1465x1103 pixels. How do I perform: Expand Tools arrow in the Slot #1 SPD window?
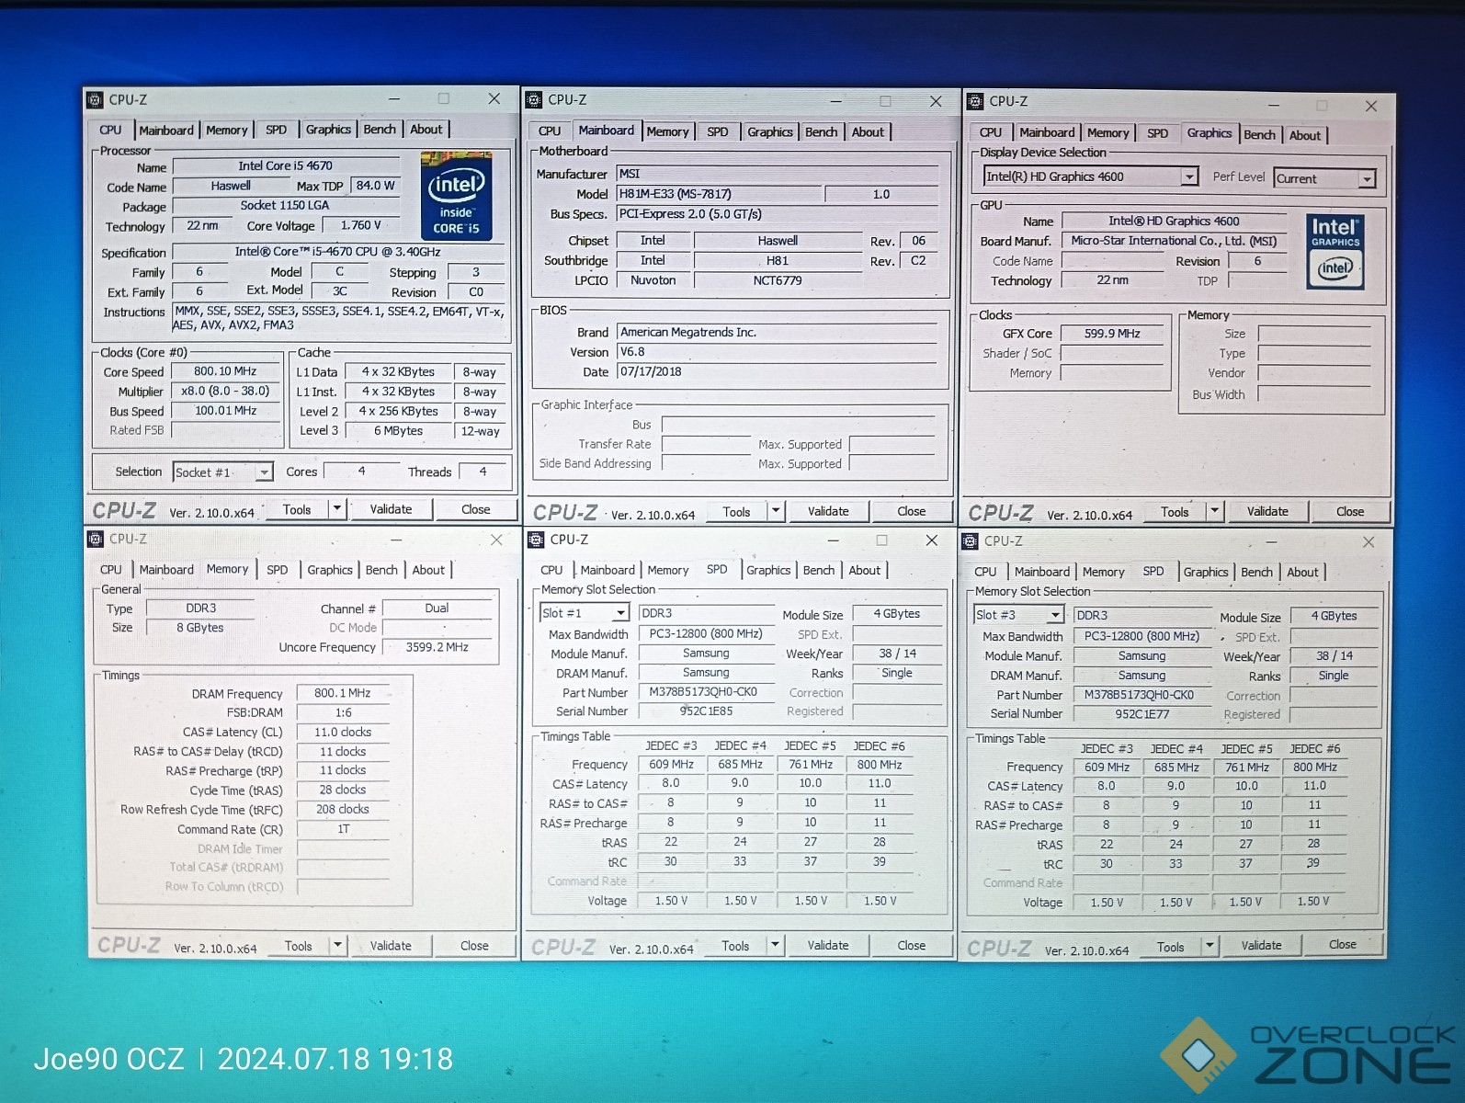[x=776, y=945]
